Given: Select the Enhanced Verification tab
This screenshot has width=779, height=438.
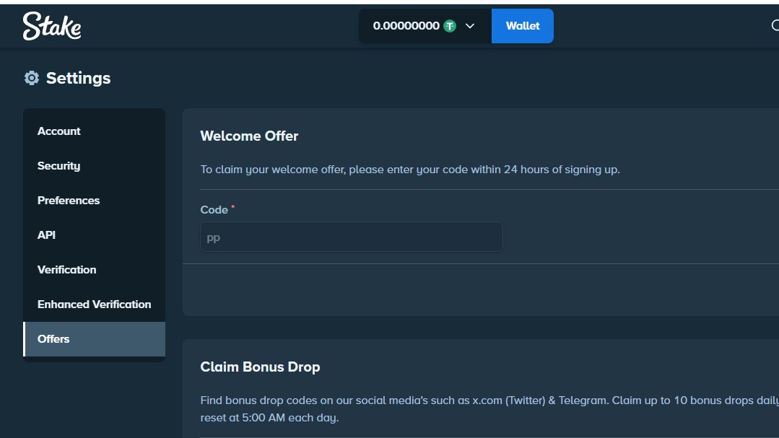Looking at the screenshot, I should [94, 305].
